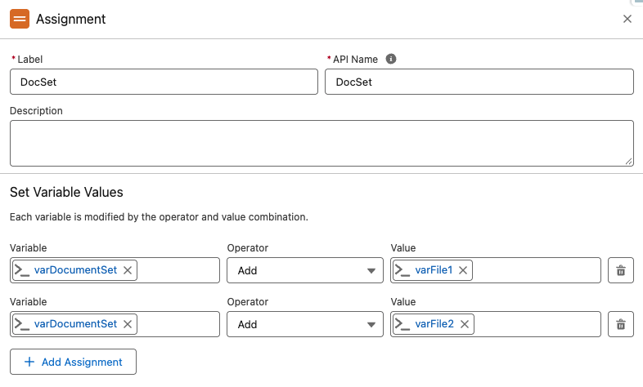The height and width of the screenshot is (387, 643).
Task: Select the varDocumentSet pill in second row
Action: pos(75,324)
